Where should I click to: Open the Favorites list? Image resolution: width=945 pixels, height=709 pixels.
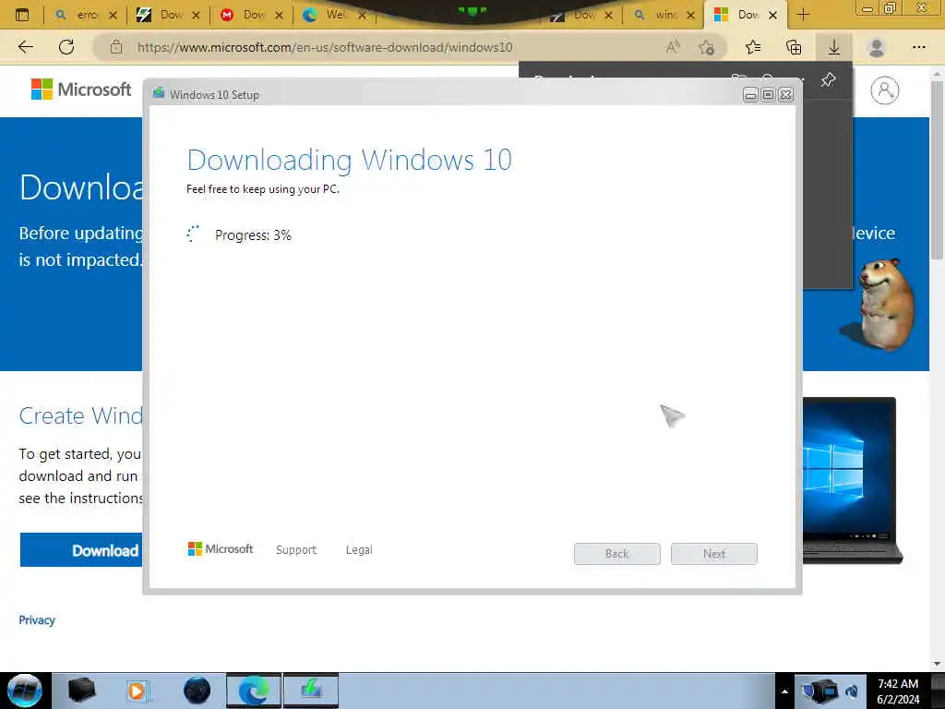point(753,47)
